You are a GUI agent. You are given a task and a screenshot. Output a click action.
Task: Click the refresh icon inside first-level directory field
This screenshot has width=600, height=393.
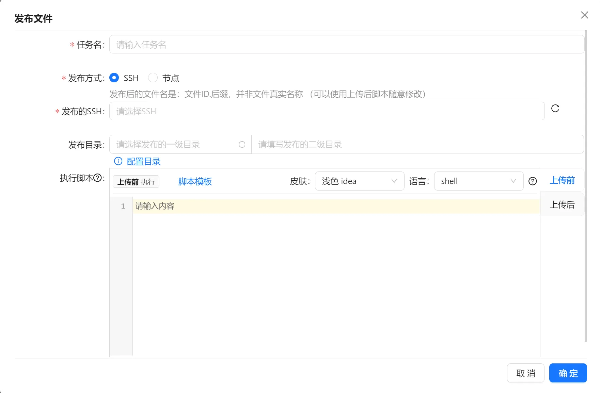click(x=242, y=145)
